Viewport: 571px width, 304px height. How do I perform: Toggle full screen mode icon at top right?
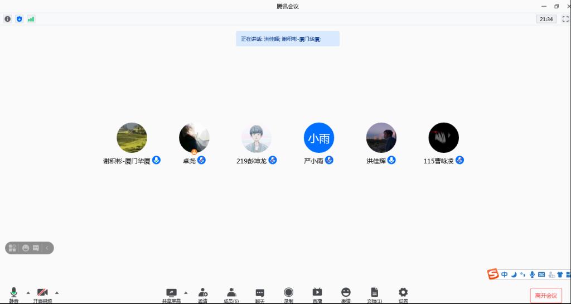click(565, 19)
